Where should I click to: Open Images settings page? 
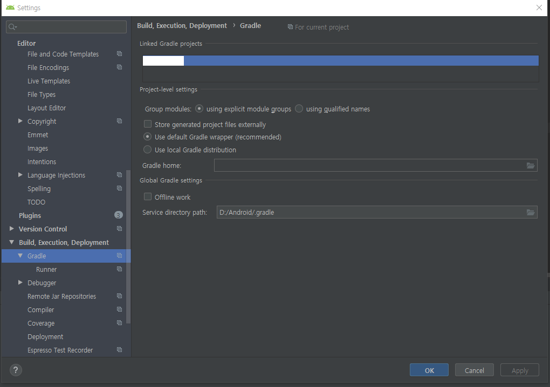pyautogui.click(x=38, y=149)
